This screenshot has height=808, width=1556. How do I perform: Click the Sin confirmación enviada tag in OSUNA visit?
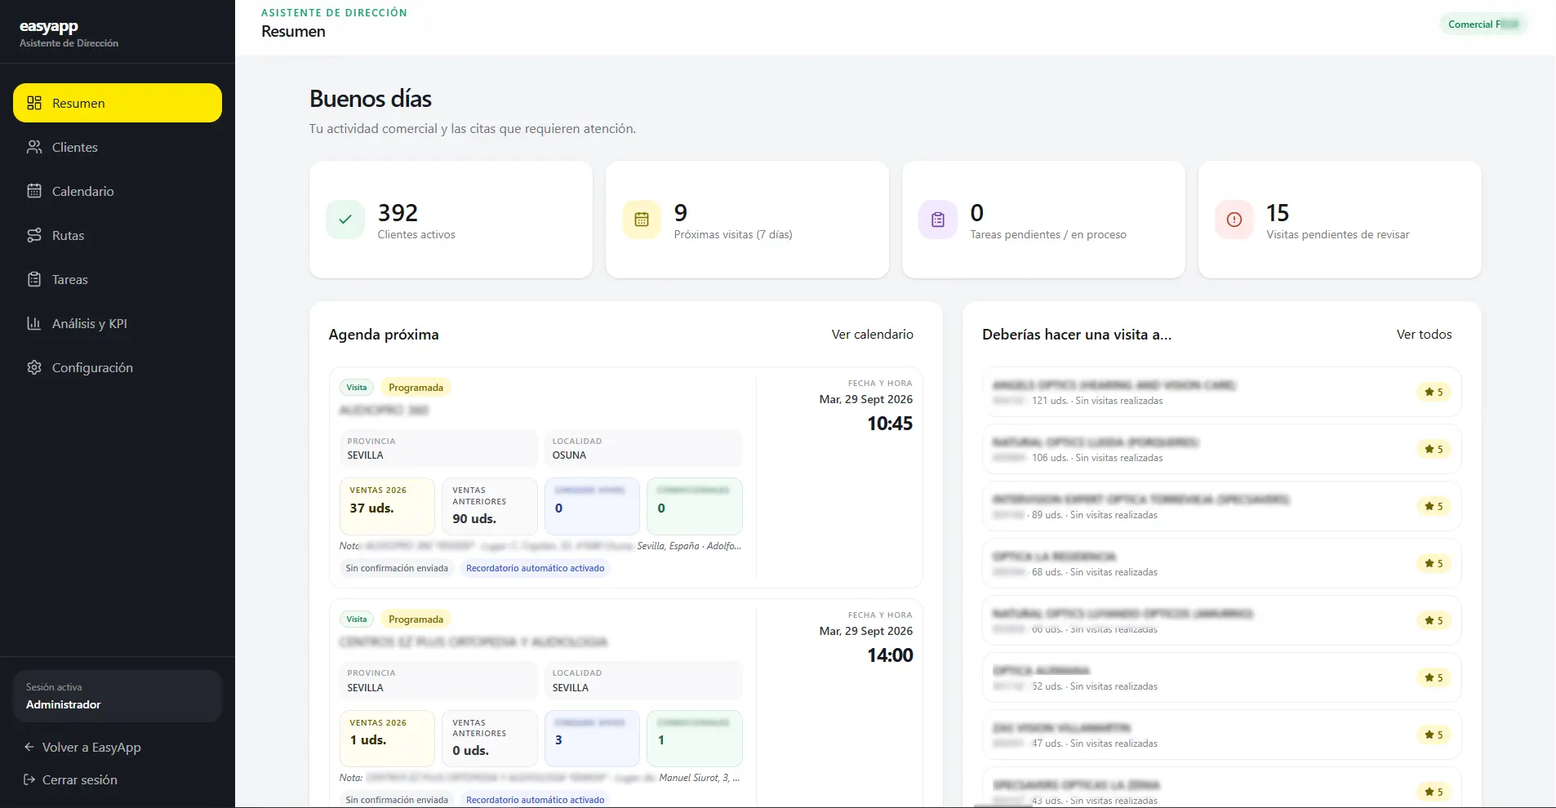397,568
